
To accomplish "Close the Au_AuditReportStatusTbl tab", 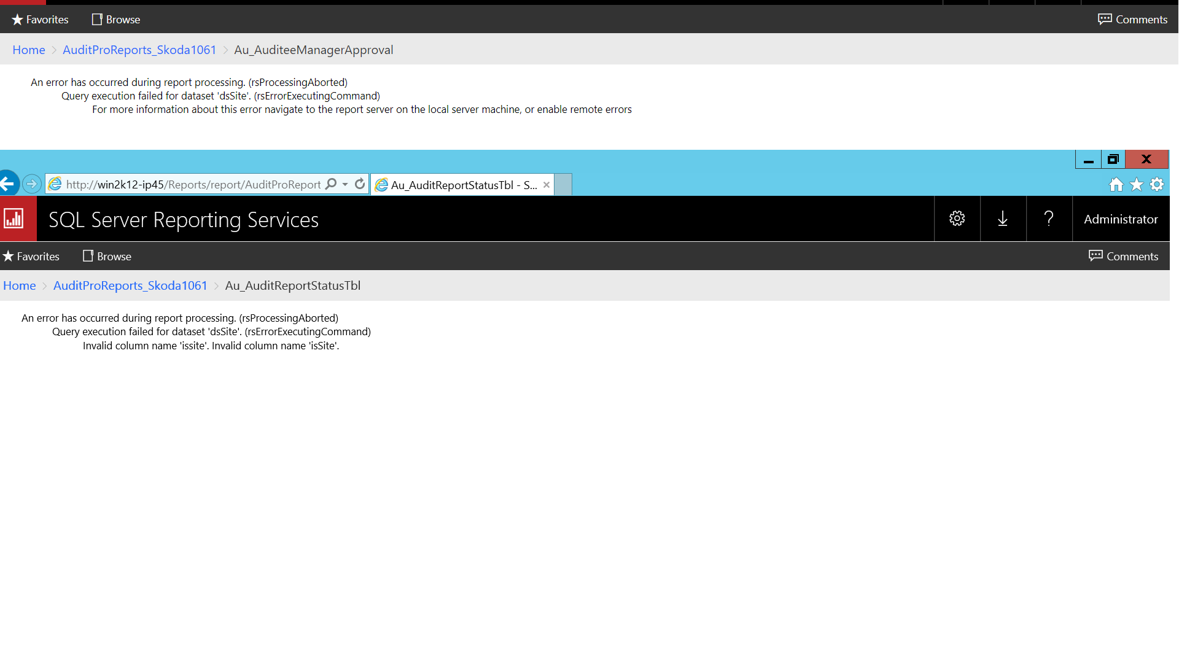I will pos(546,185).
